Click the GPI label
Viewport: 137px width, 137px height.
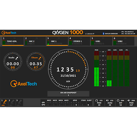pyautogui.click(x=43, y=103)
